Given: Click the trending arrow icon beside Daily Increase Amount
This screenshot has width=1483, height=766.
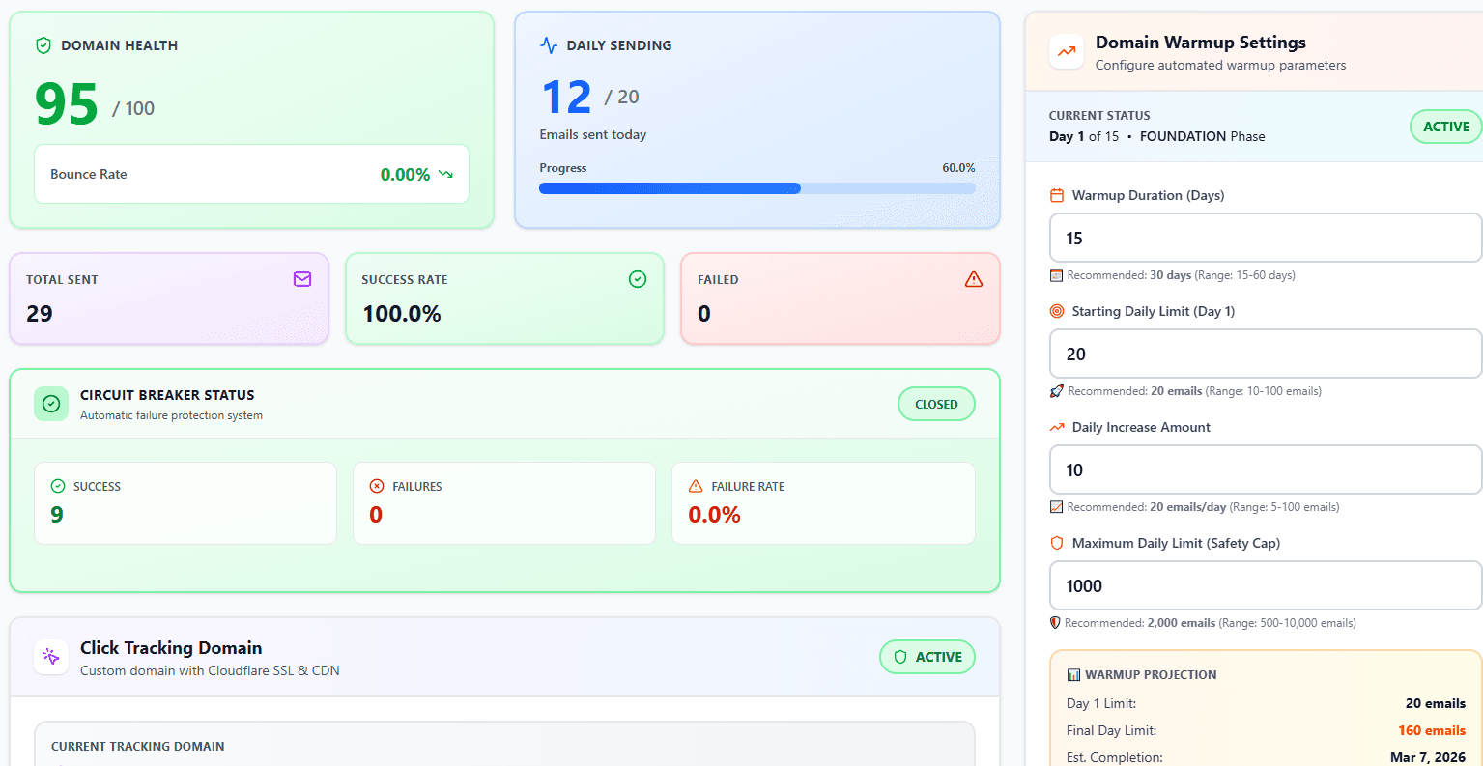Looking at the screenshot, I should [x=1056, y=427].
